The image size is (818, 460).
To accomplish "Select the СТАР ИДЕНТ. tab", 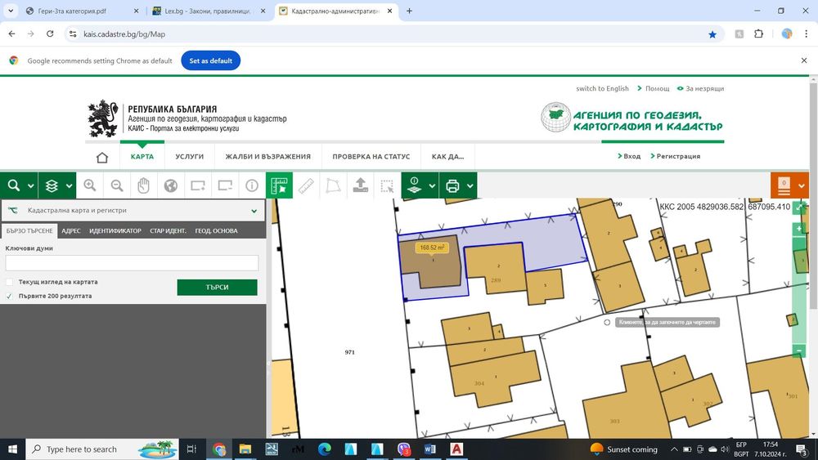I will tap(168, 230).
